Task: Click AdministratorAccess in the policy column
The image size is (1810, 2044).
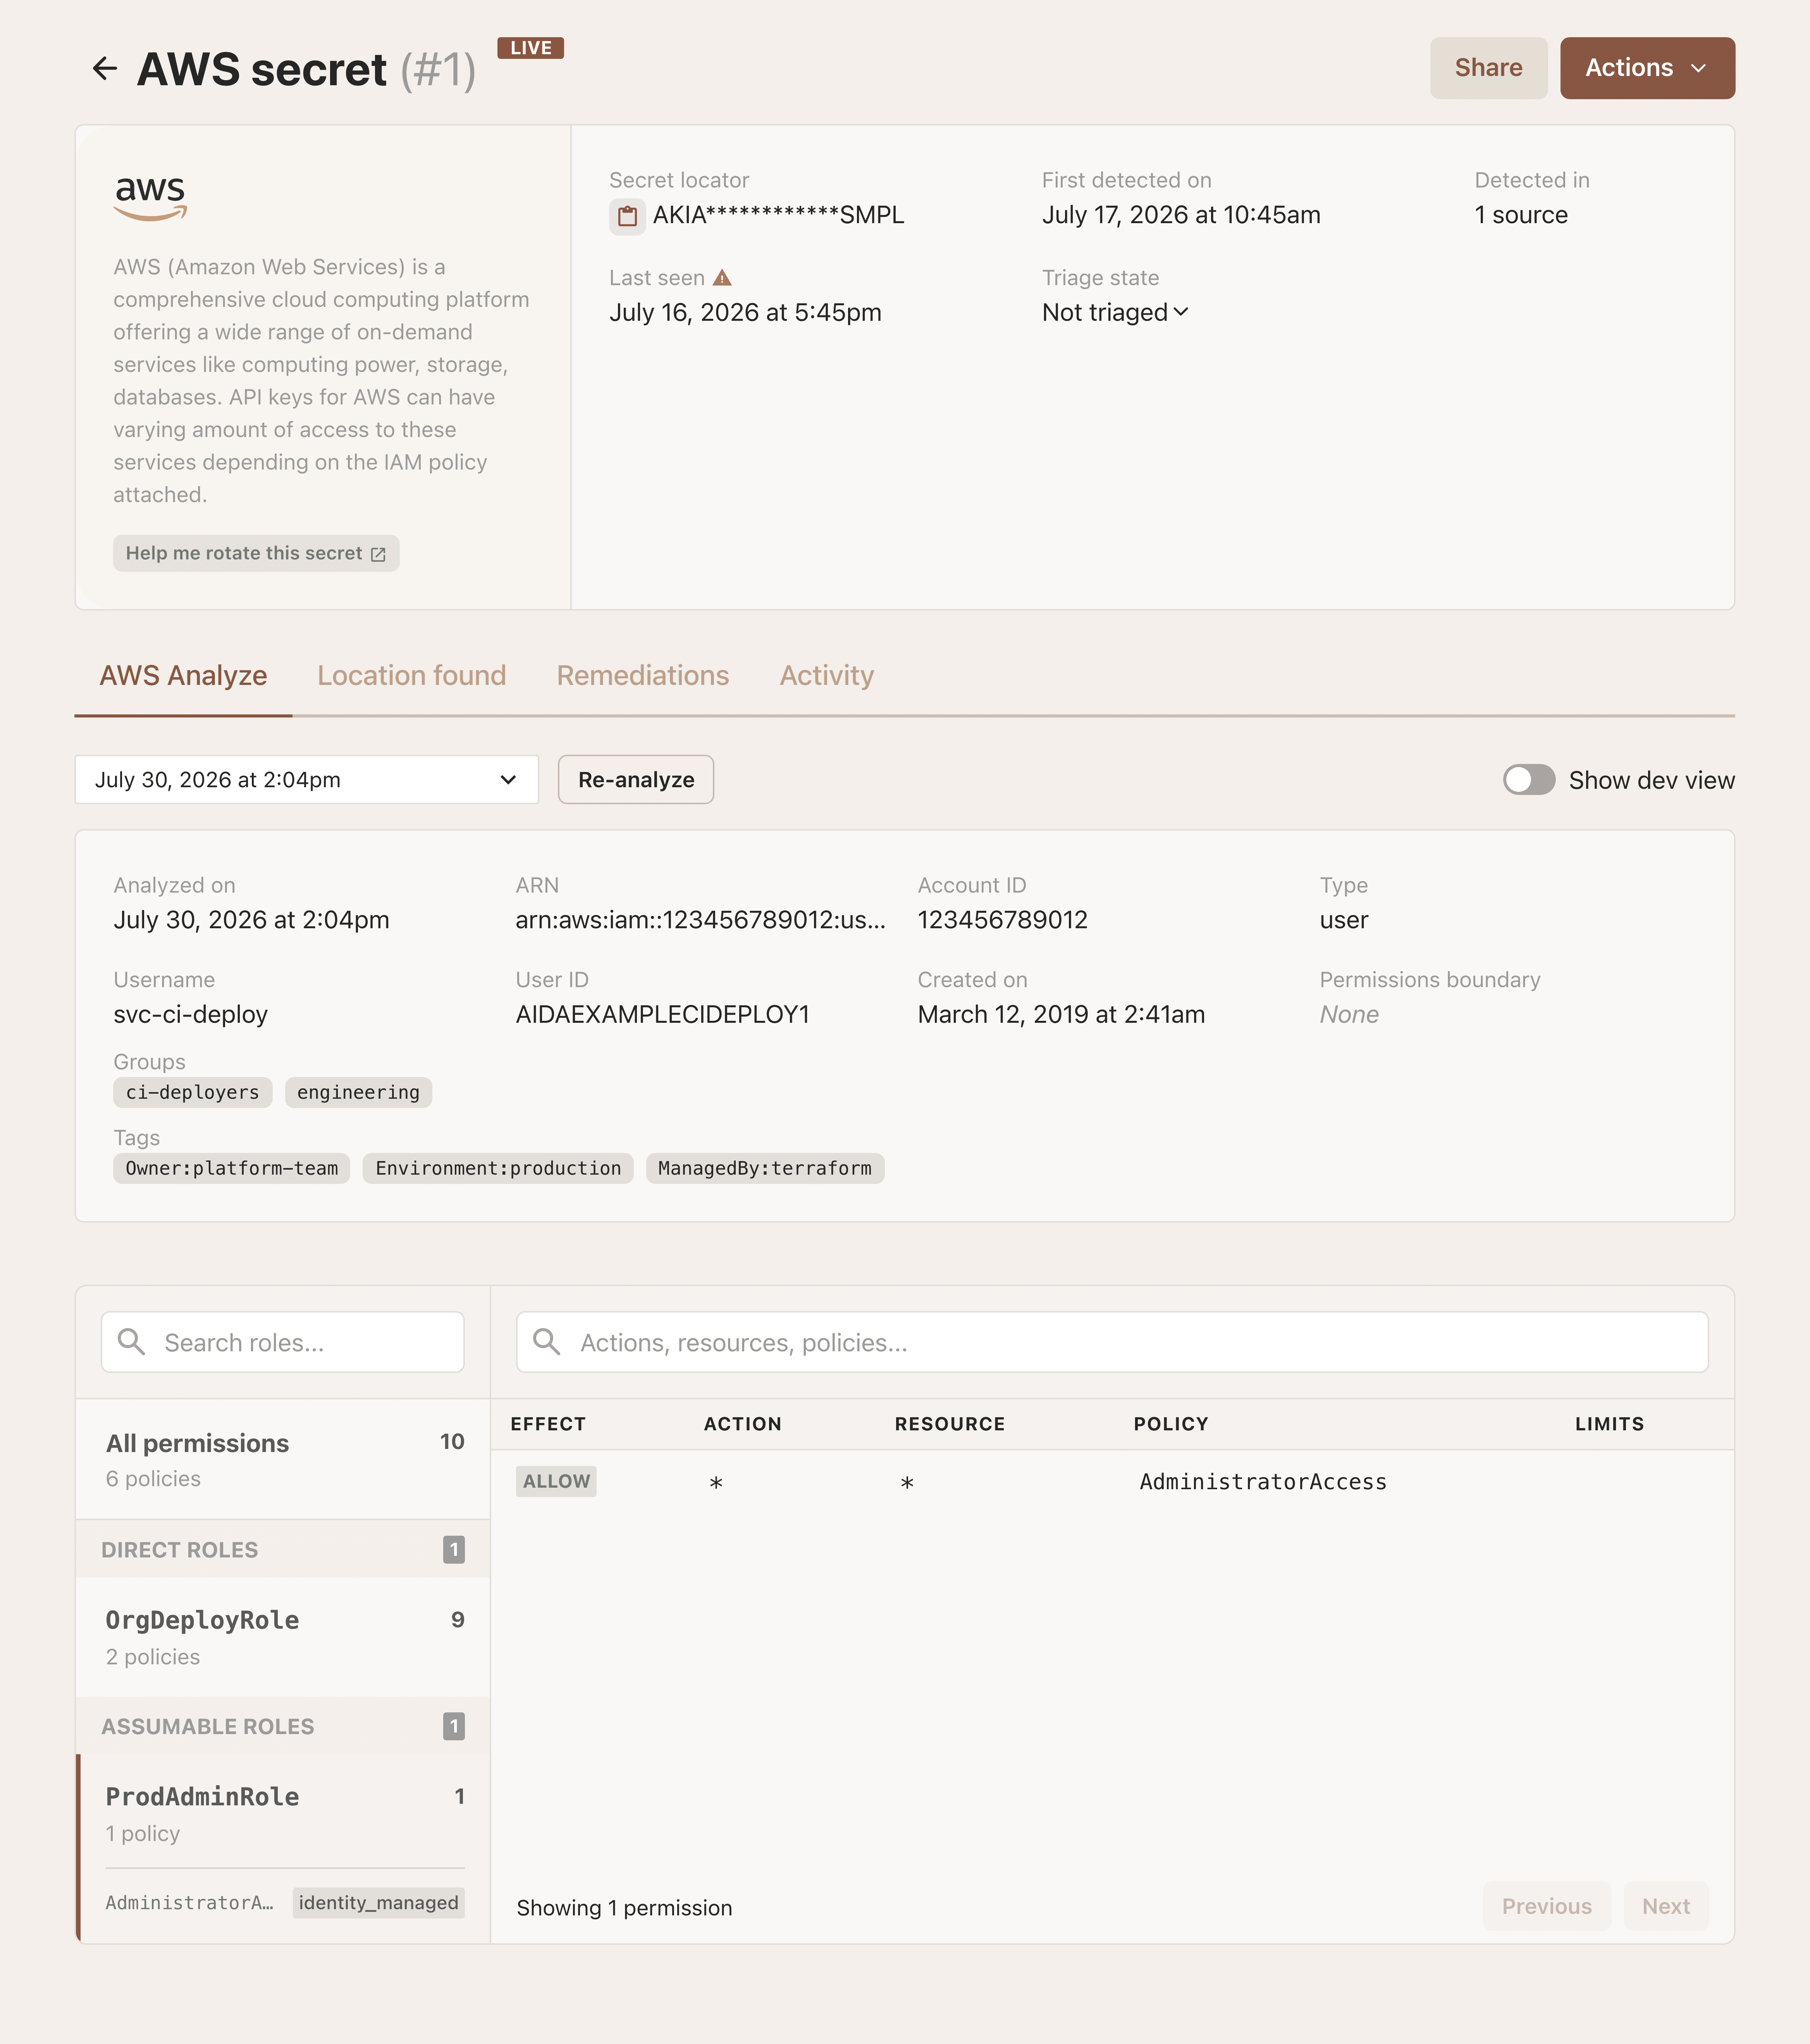Action: coord(1263,1482)
